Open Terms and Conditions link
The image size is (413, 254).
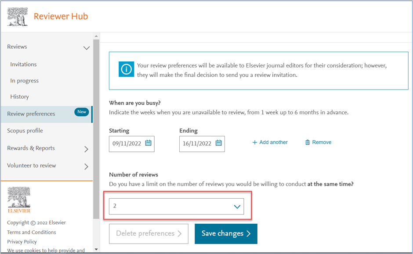point(31,233)
